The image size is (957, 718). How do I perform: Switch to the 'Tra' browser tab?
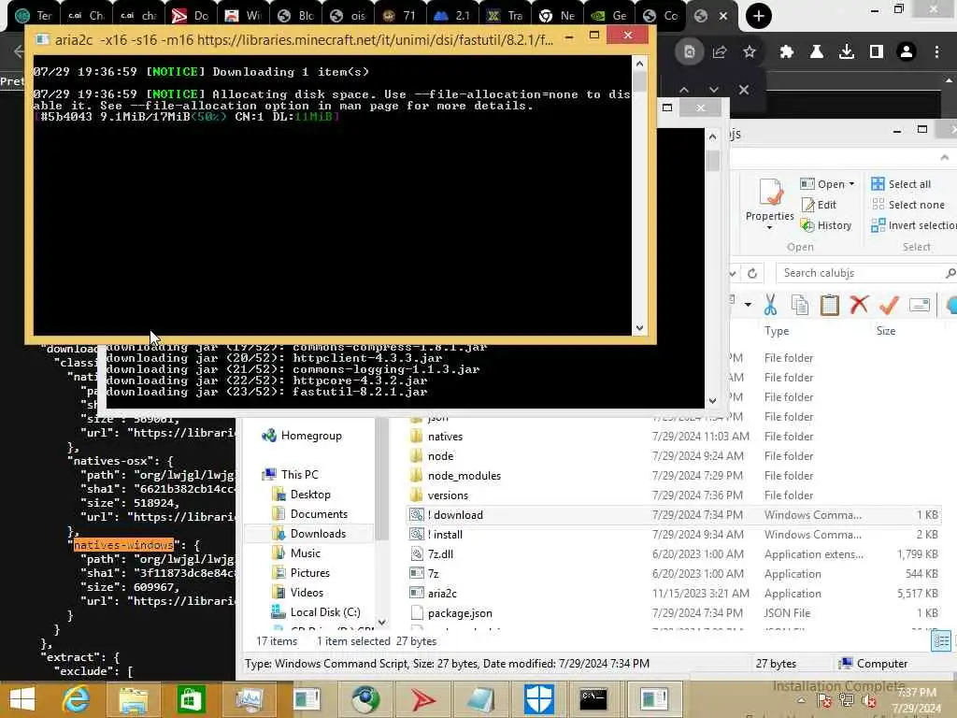[505, 16]
